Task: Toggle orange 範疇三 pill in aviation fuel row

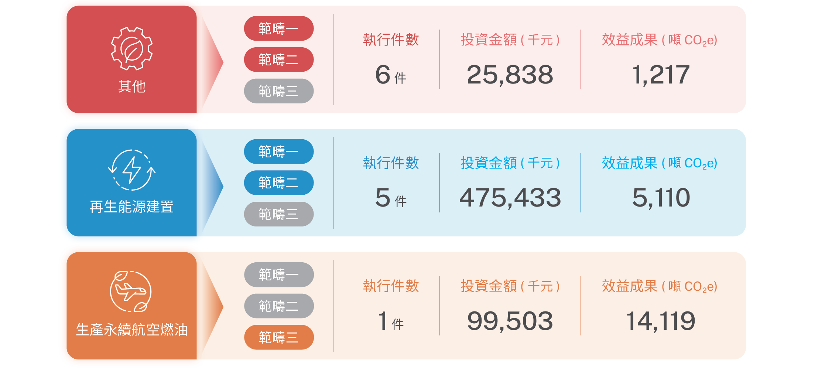Action: [279, 337]
